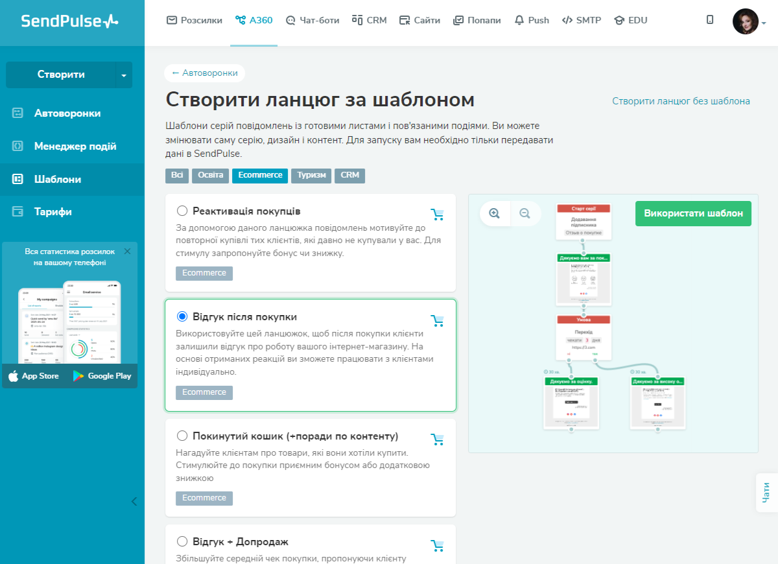Switch to the Попапи tab

[477, 20]
